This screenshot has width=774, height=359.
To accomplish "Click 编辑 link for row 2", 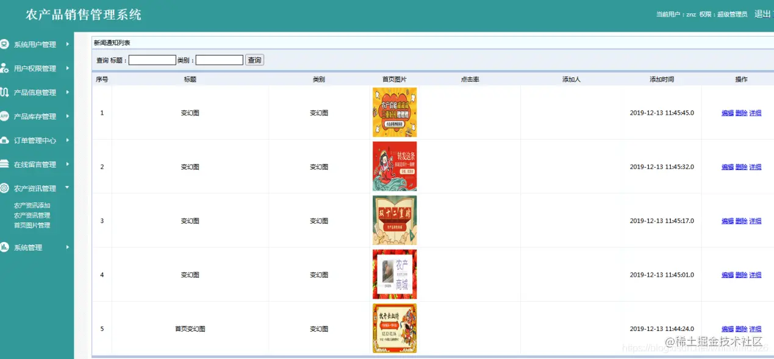I will point(728,166).
